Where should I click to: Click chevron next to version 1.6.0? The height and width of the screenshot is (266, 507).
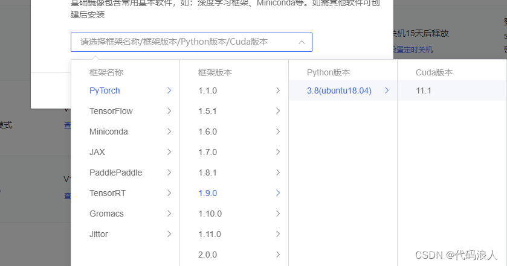(278, 131)
